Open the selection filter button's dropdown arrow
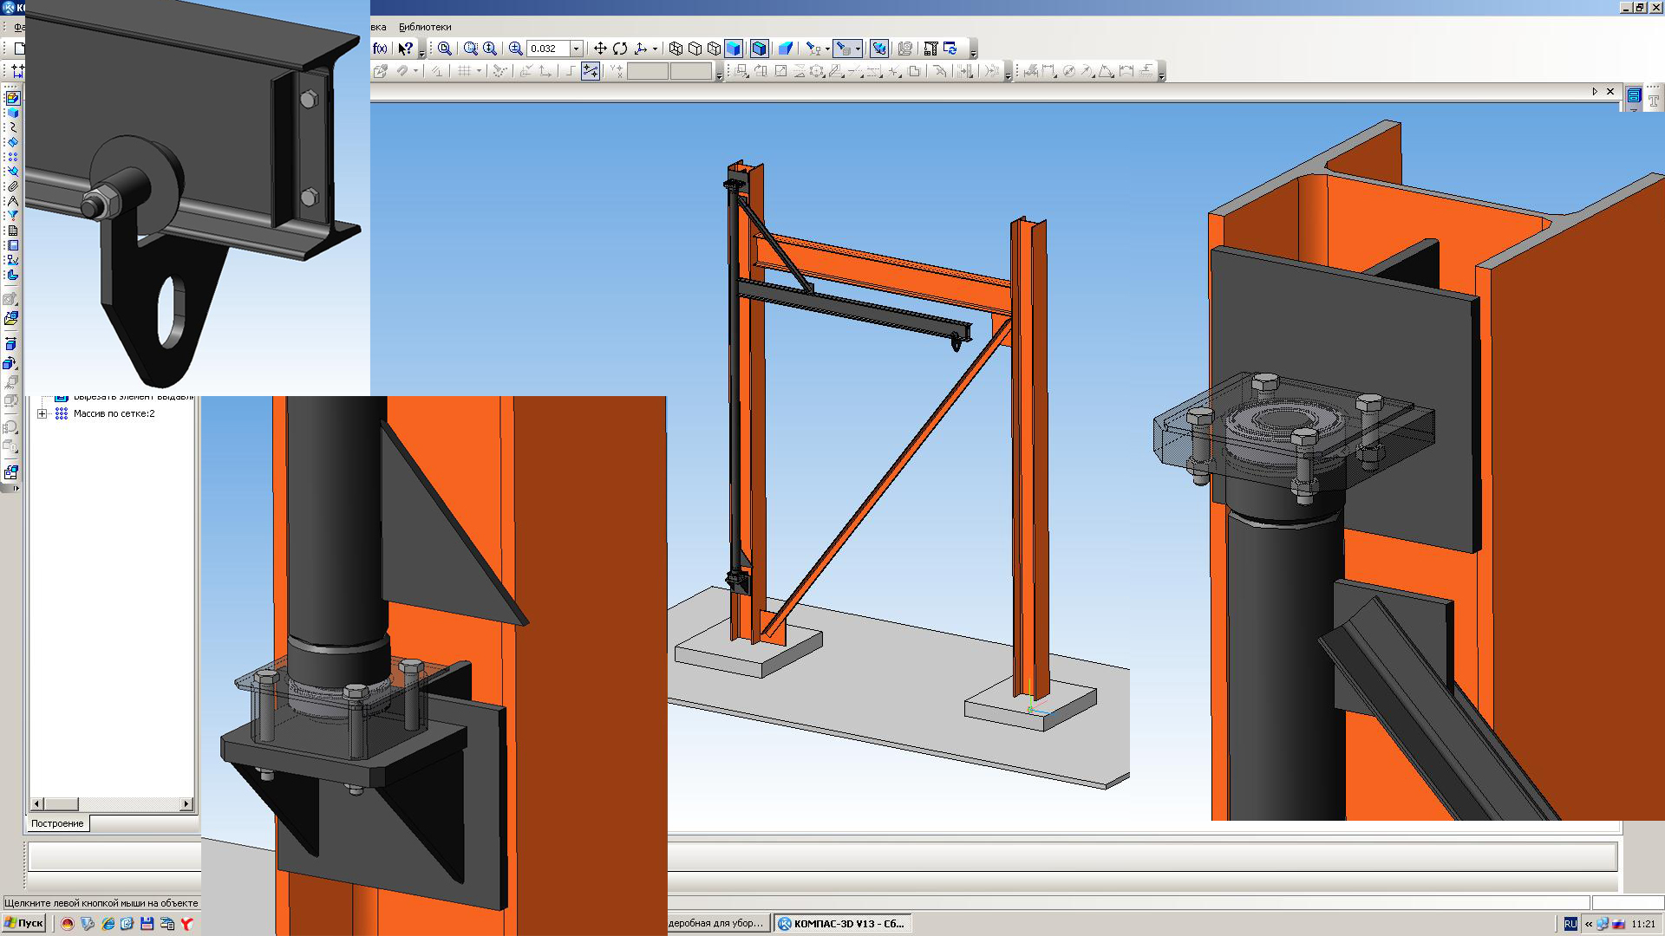Viewport: 1665px width, 936px height. (858, 49)
